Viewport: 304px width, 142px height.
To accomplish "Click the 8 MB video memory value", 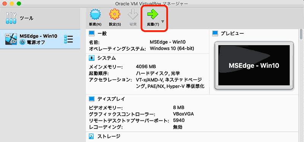I will coord(179,108).
